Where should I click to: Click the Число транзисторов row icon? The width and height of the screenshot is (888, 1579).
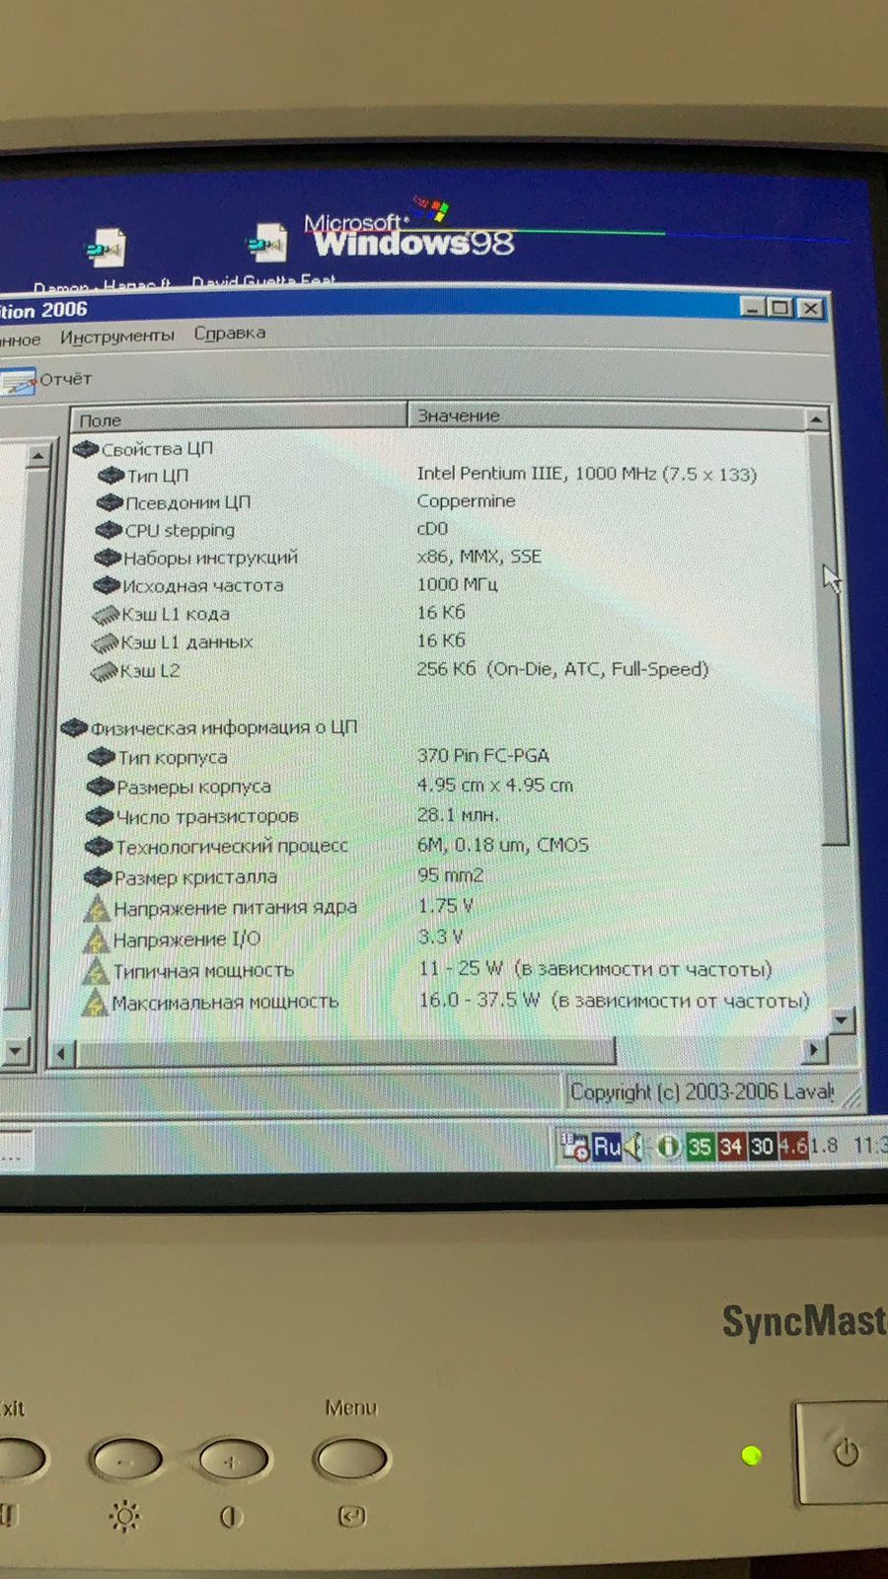[99, 816]
